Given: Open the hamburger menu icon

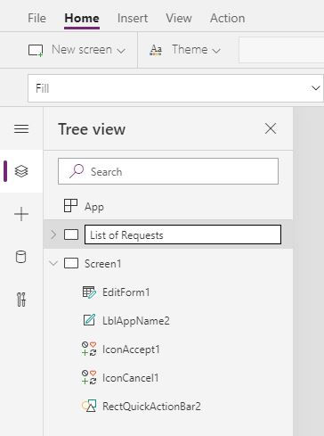Looking at the screenshot, I should click(x=21, y=129).
